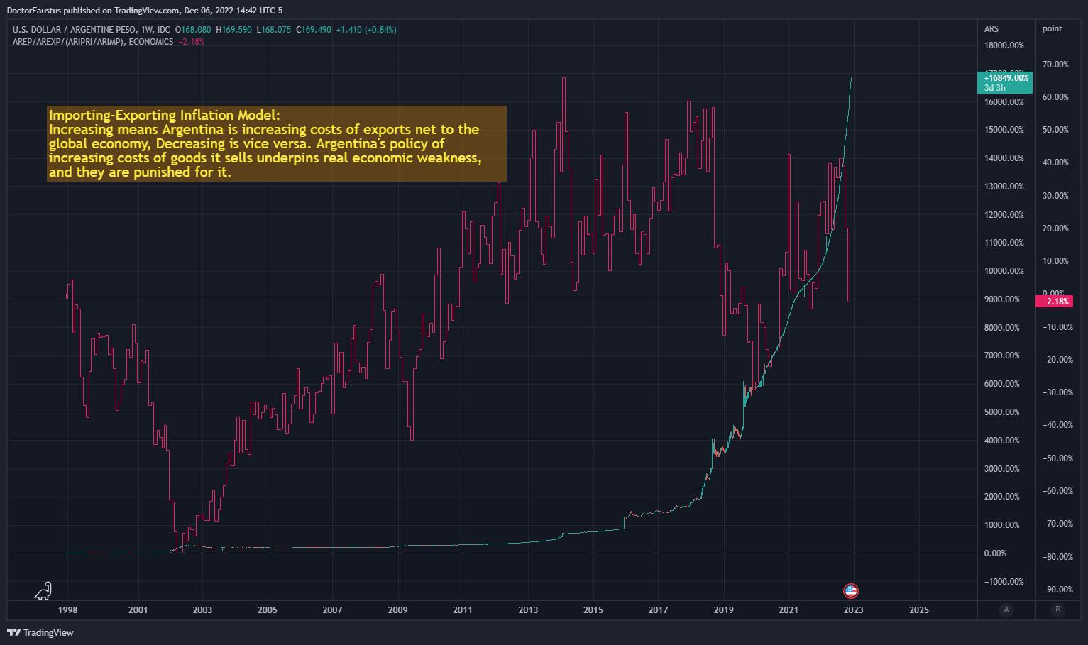Viewport: 1088px width, 645px height.
Task: Click the 13000.00% price scale label
Action: tap(1004, 187)
